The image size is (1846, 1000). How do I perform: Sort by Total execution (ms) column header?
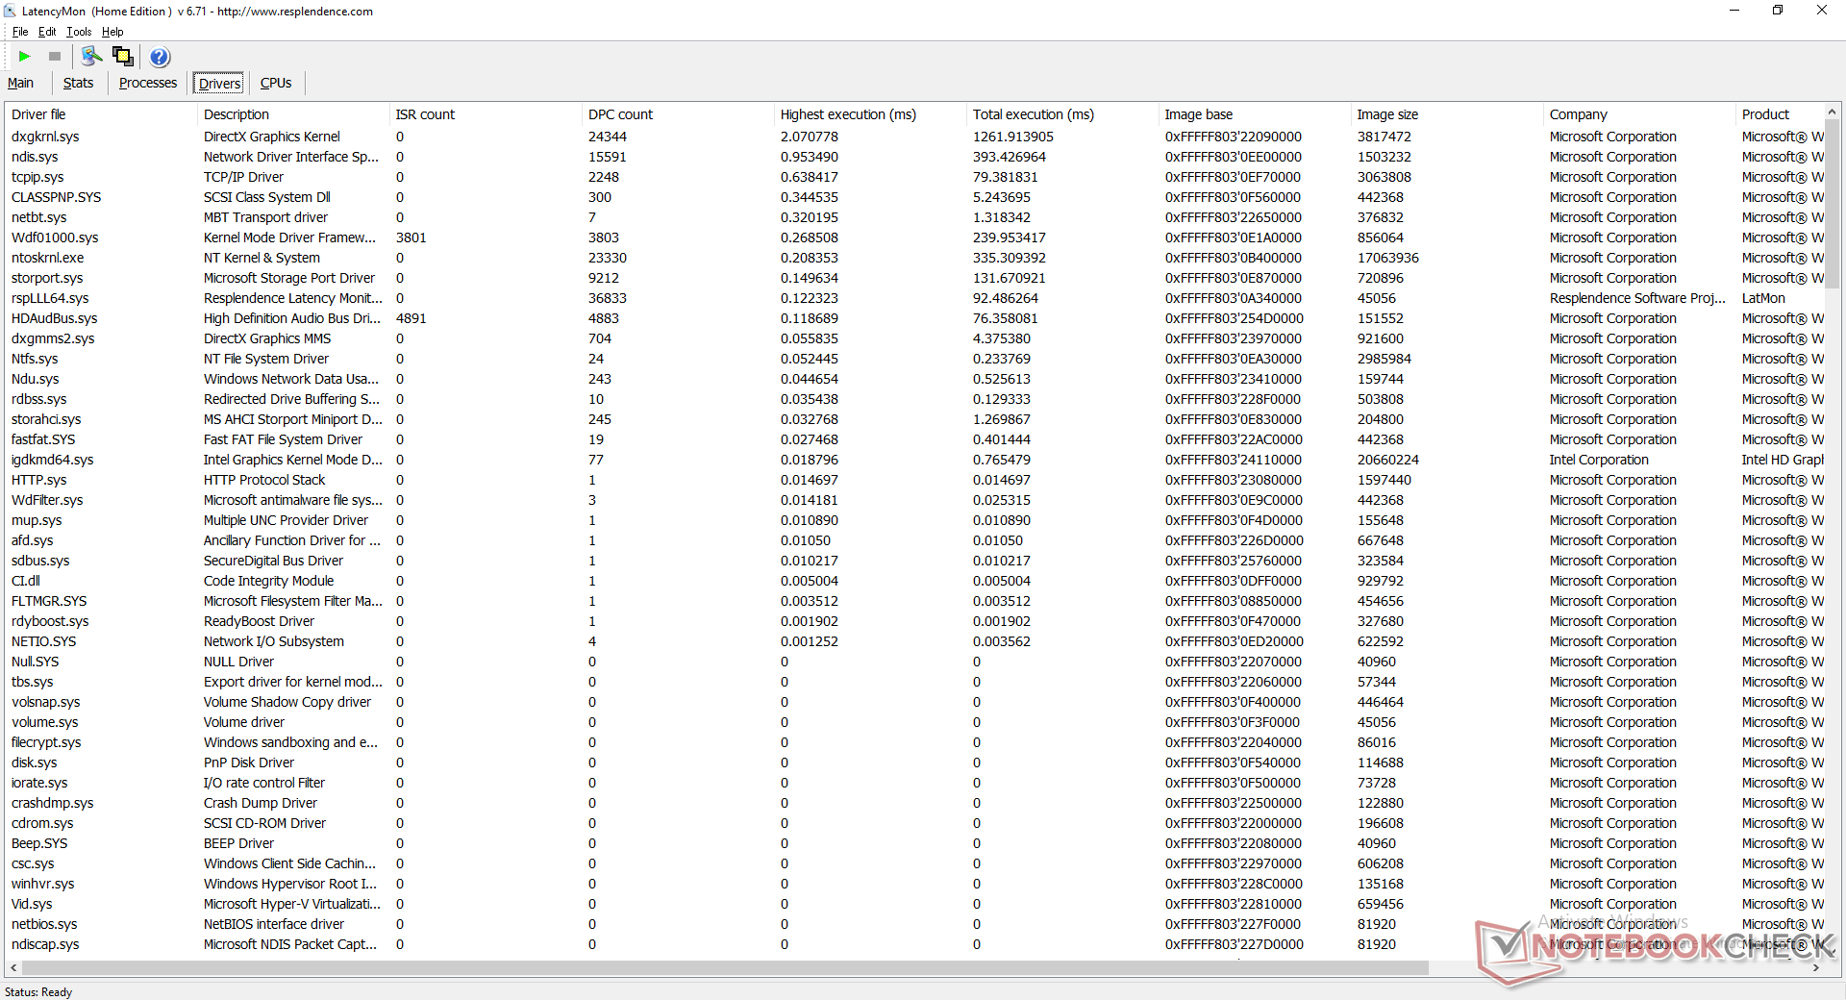tap(1062, 114)
